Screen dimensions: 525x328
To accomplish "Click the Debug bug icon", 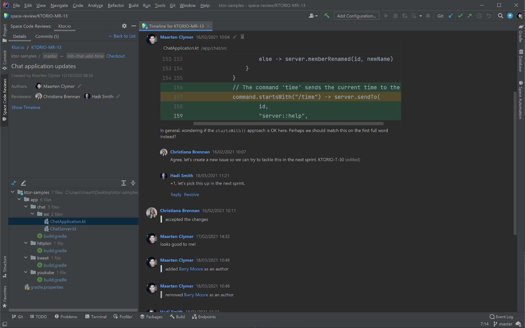I will click(x=395, y=16).
